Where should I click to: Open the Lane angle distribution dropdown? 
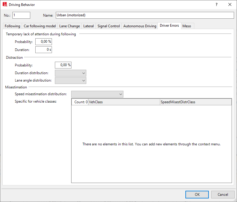pos(71,81)
